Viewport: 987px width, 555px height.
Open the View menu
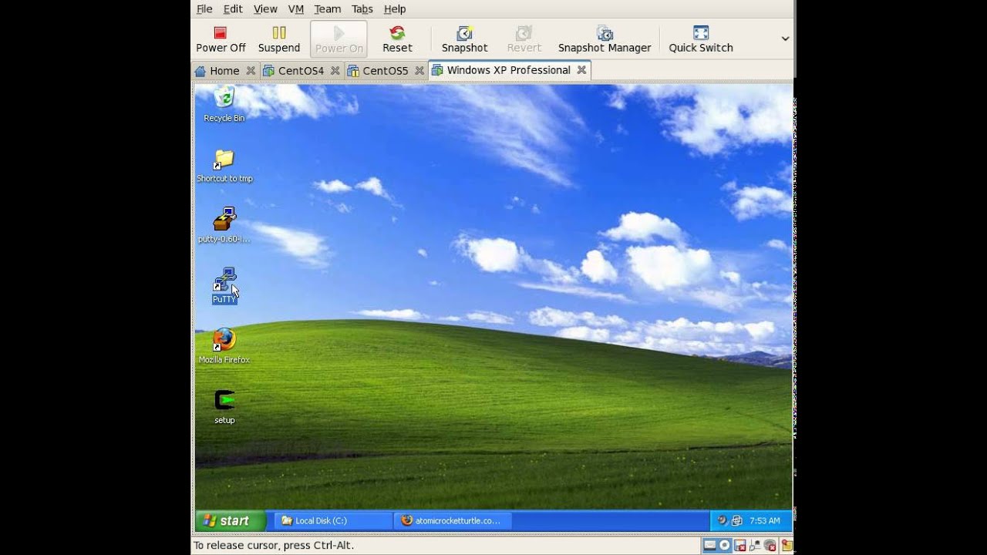click(x=265, y=9)
